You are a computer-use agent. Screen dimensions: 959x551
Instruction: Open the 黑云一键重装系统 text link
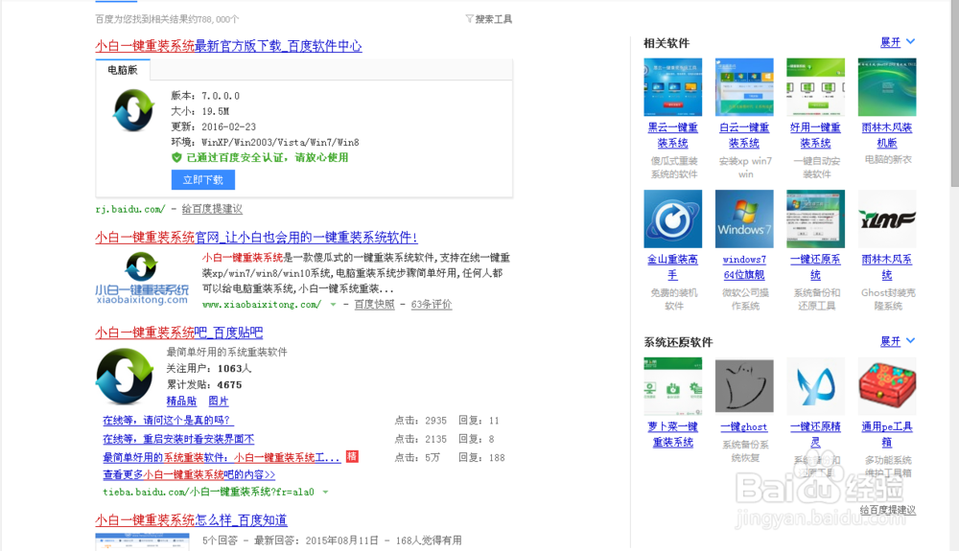coord(673,135)
